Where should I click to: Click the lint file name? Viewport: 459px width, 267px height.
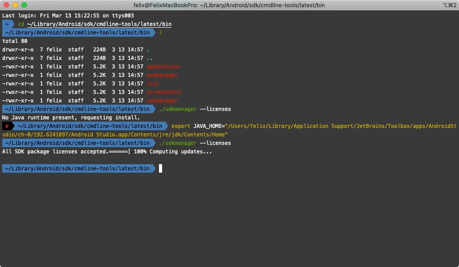(153, 84)
